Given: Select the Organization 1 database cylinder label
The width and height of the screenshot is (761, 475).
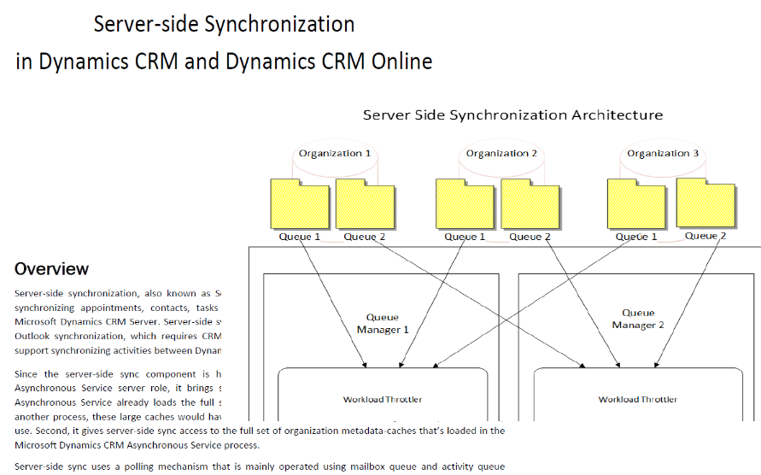Looking at the screenshot, I should pos(335,154).
